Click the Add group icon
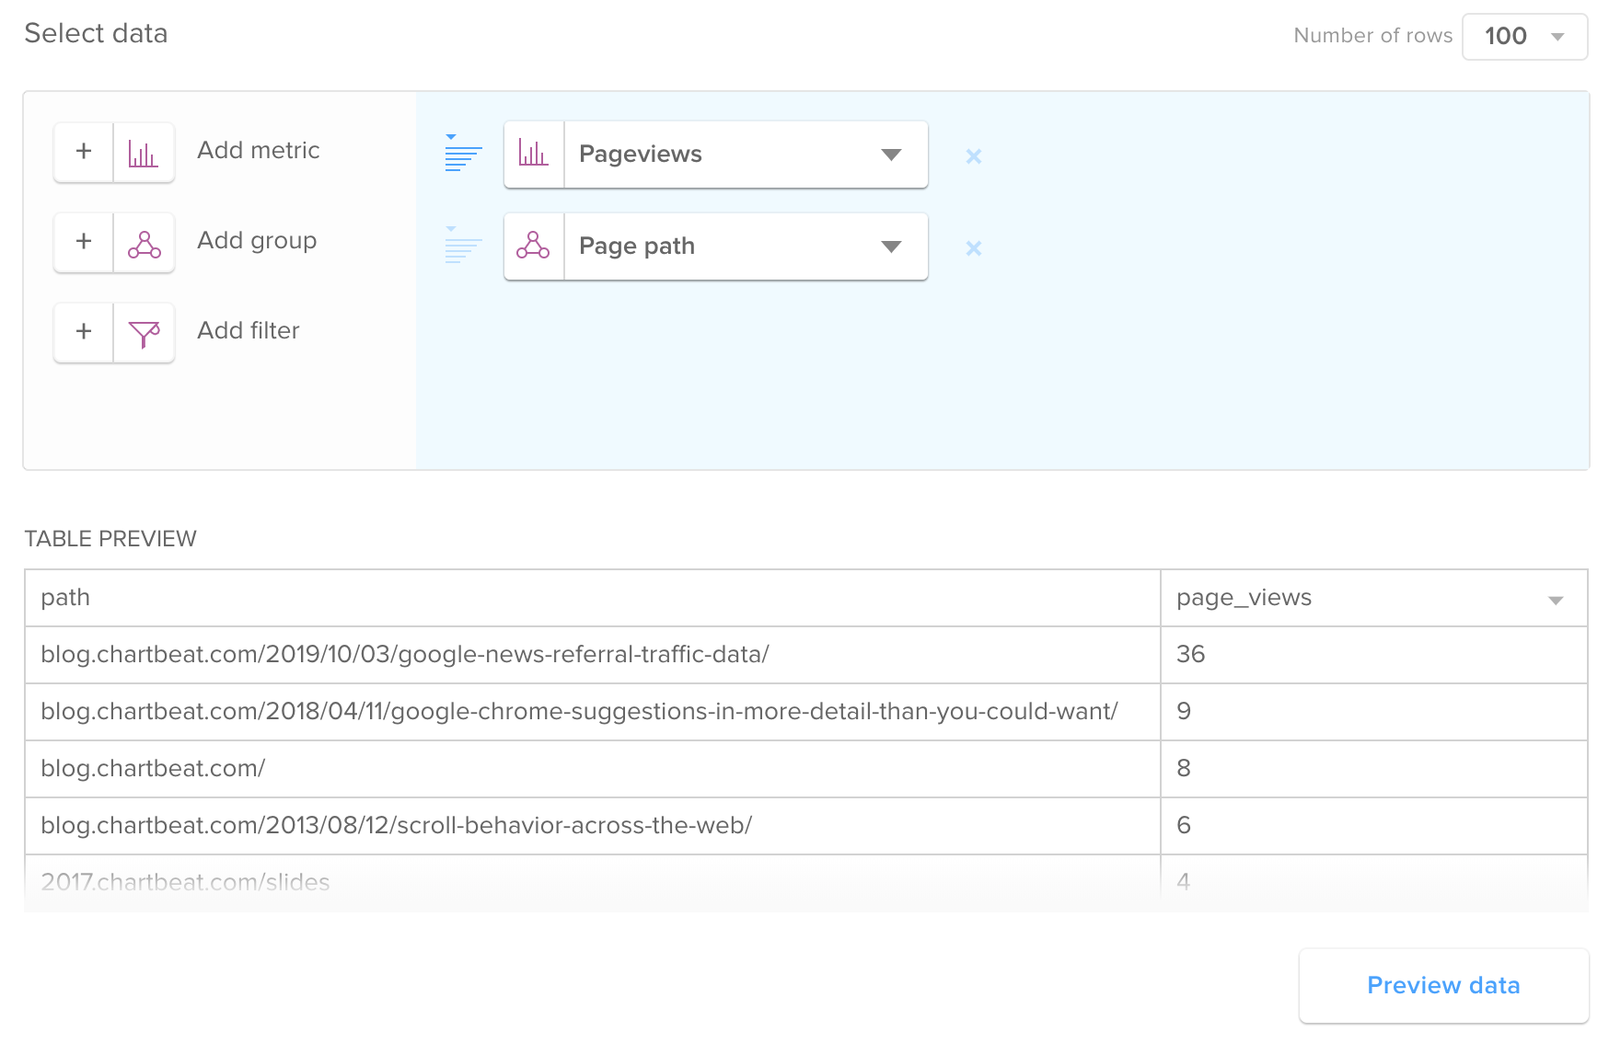Image resolution: width=1609 pixels, height=1043 pixels. point(144,242)
